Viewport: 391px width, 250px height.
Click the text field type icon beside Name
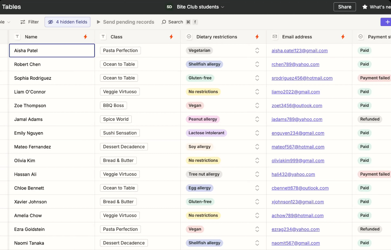(x=17, y=37)
